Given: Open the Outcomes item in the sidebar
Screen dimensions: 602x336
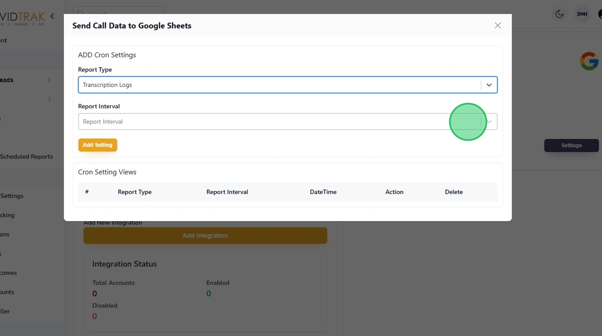Looking at the screenshot, I should point(9,273).
